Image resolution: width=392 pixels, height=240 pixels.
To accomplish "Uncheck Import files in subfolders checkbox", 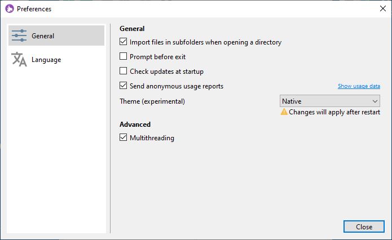I will pyautogui.click(x=124, y=42).
